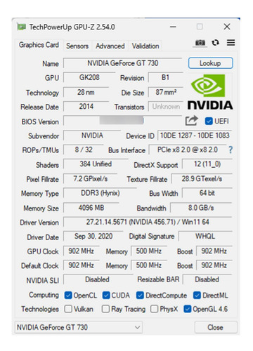Click the Bandwidth field 8.0 GB/s
Screen dimensions: 253x351
pyautogui.click(x=201, y=208)
